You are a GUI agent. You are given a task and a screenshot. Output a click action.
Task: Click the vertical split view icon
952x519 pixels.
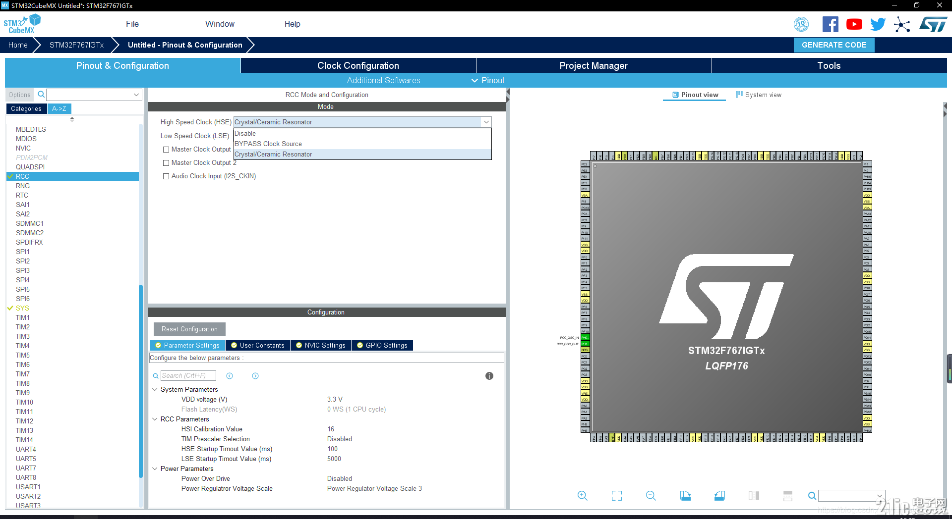[x=754, y=496]
